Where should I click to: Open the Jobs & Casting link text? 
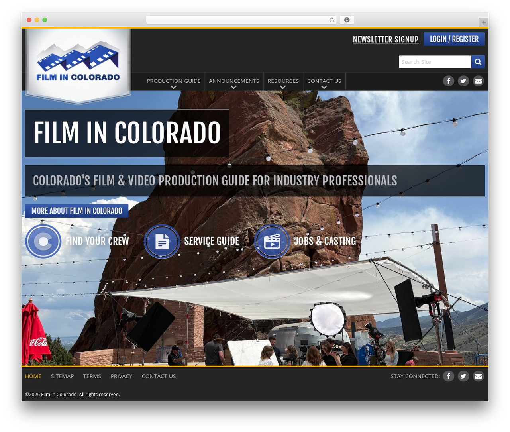coord(325,241)
